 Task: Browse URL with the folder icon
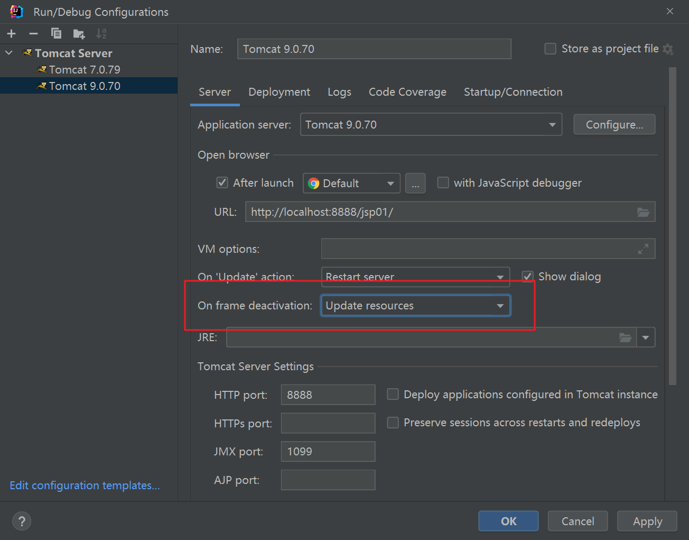coord(643,212)
